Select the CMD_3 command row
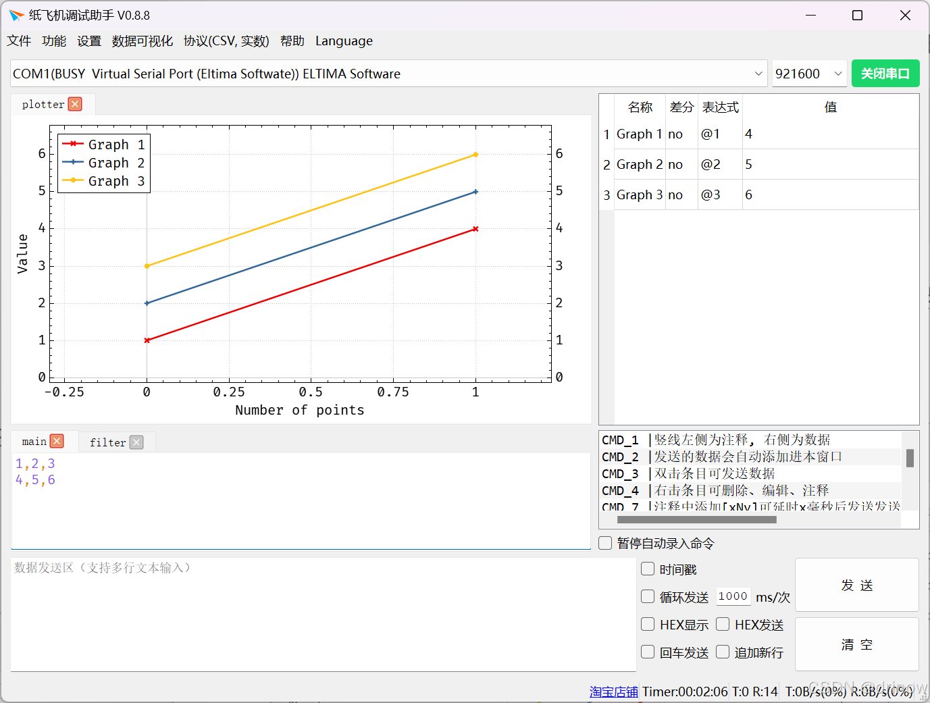 750,473
